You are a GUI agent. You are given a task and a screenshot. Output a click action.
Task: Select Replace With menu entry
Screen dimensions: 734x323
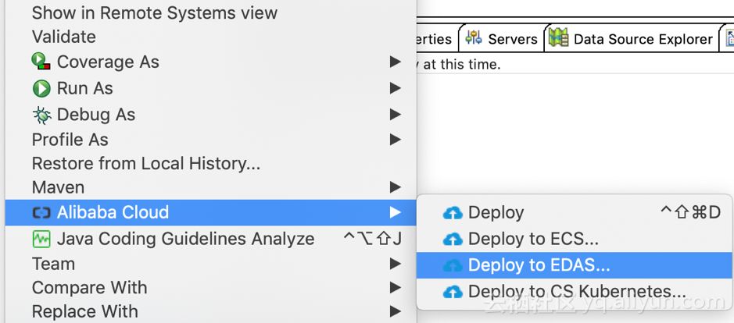85,312
